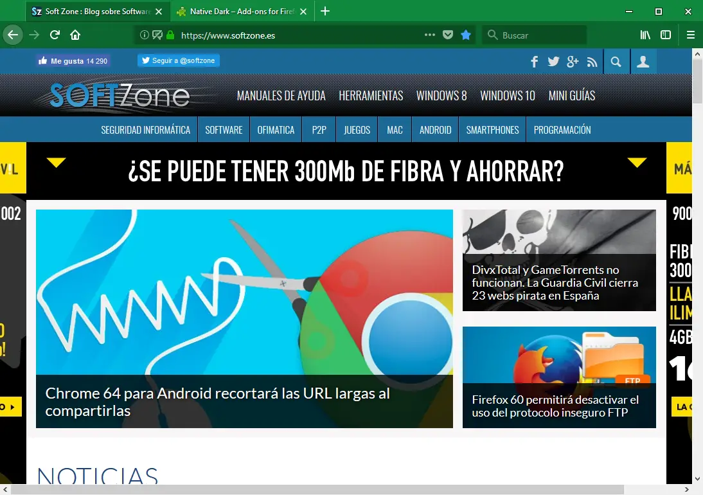The image size is (703, 495).
Task: Close the Soft Zone tab
Action: pyautogui.click(x=159, y=12)
